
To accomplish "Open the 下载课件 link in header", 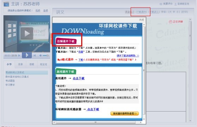I will click(141, 12).
